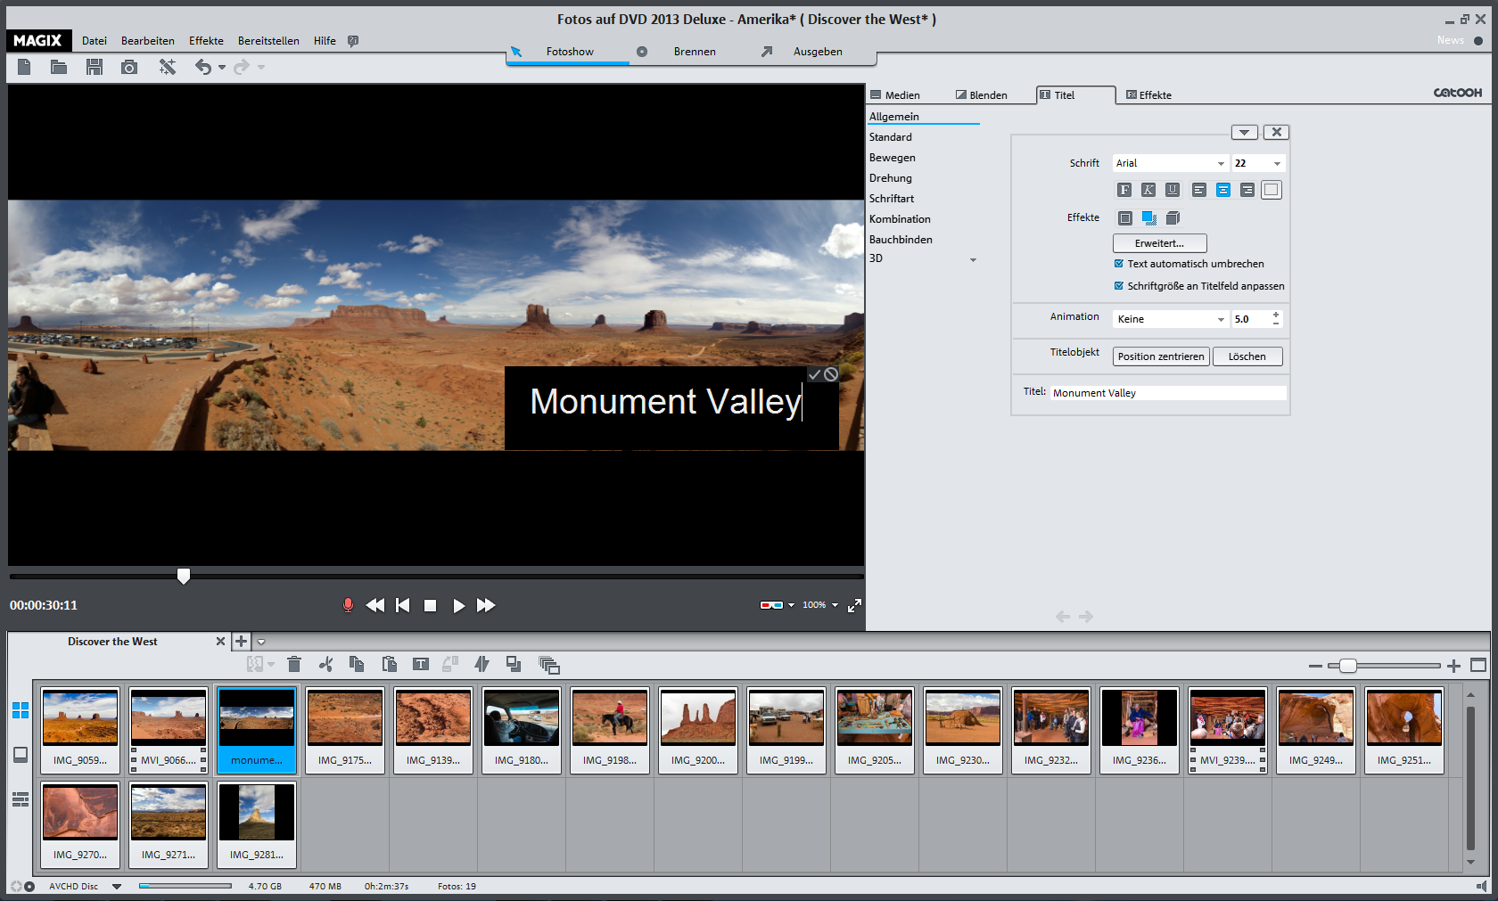The width and height of the screenshot is (1498, 901).
Task: Open the Animation dropdown set to Keine
Action: tap(1171, 319)
